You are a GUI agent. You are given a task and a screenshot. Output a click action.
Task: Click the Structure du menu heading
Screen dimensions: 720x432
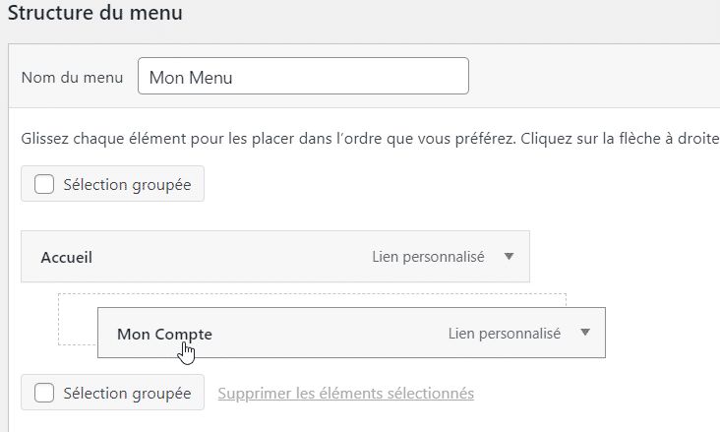[x=95, y=14]
